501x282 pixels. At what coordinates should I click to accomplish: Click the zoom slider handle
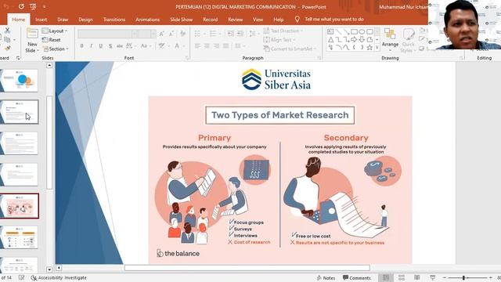click(463, 278)
